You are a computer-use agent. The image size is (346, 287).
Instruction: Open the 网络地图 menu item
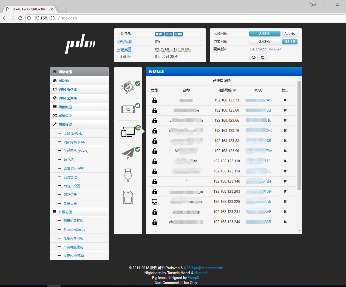pos(80,72)
